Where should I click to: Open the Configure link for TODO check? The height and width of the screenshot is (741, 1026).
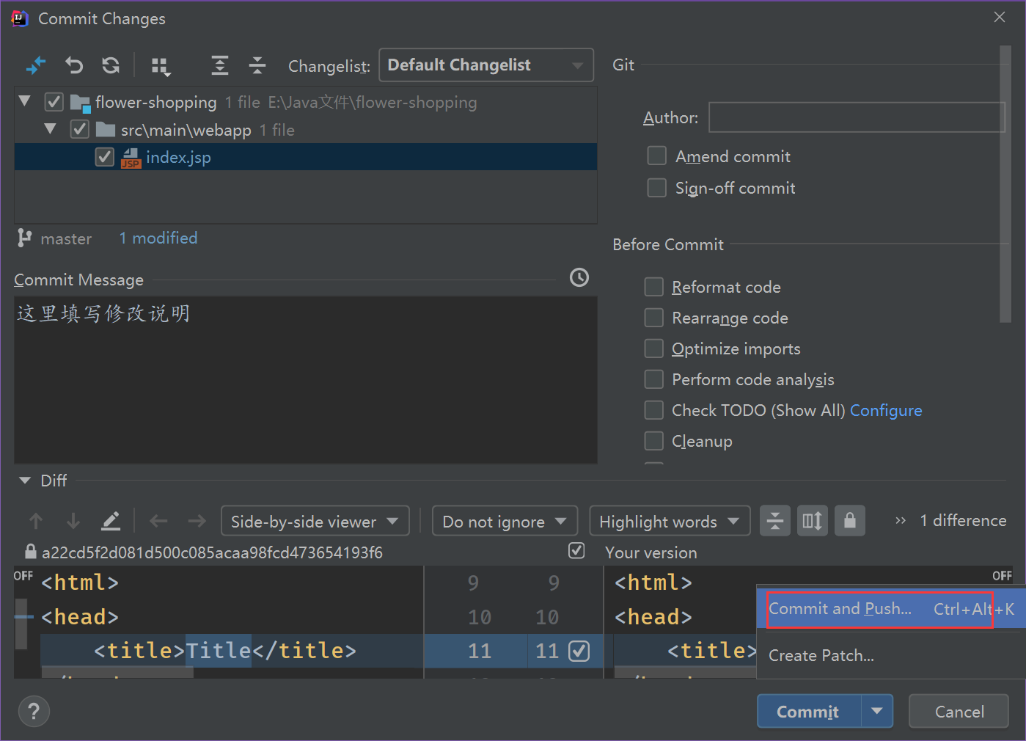click(x=886, y=411)
